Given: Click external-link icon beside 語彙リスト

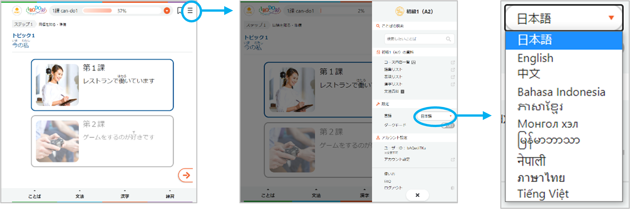Looking at the screenshot, I should [x=453, y=70].
